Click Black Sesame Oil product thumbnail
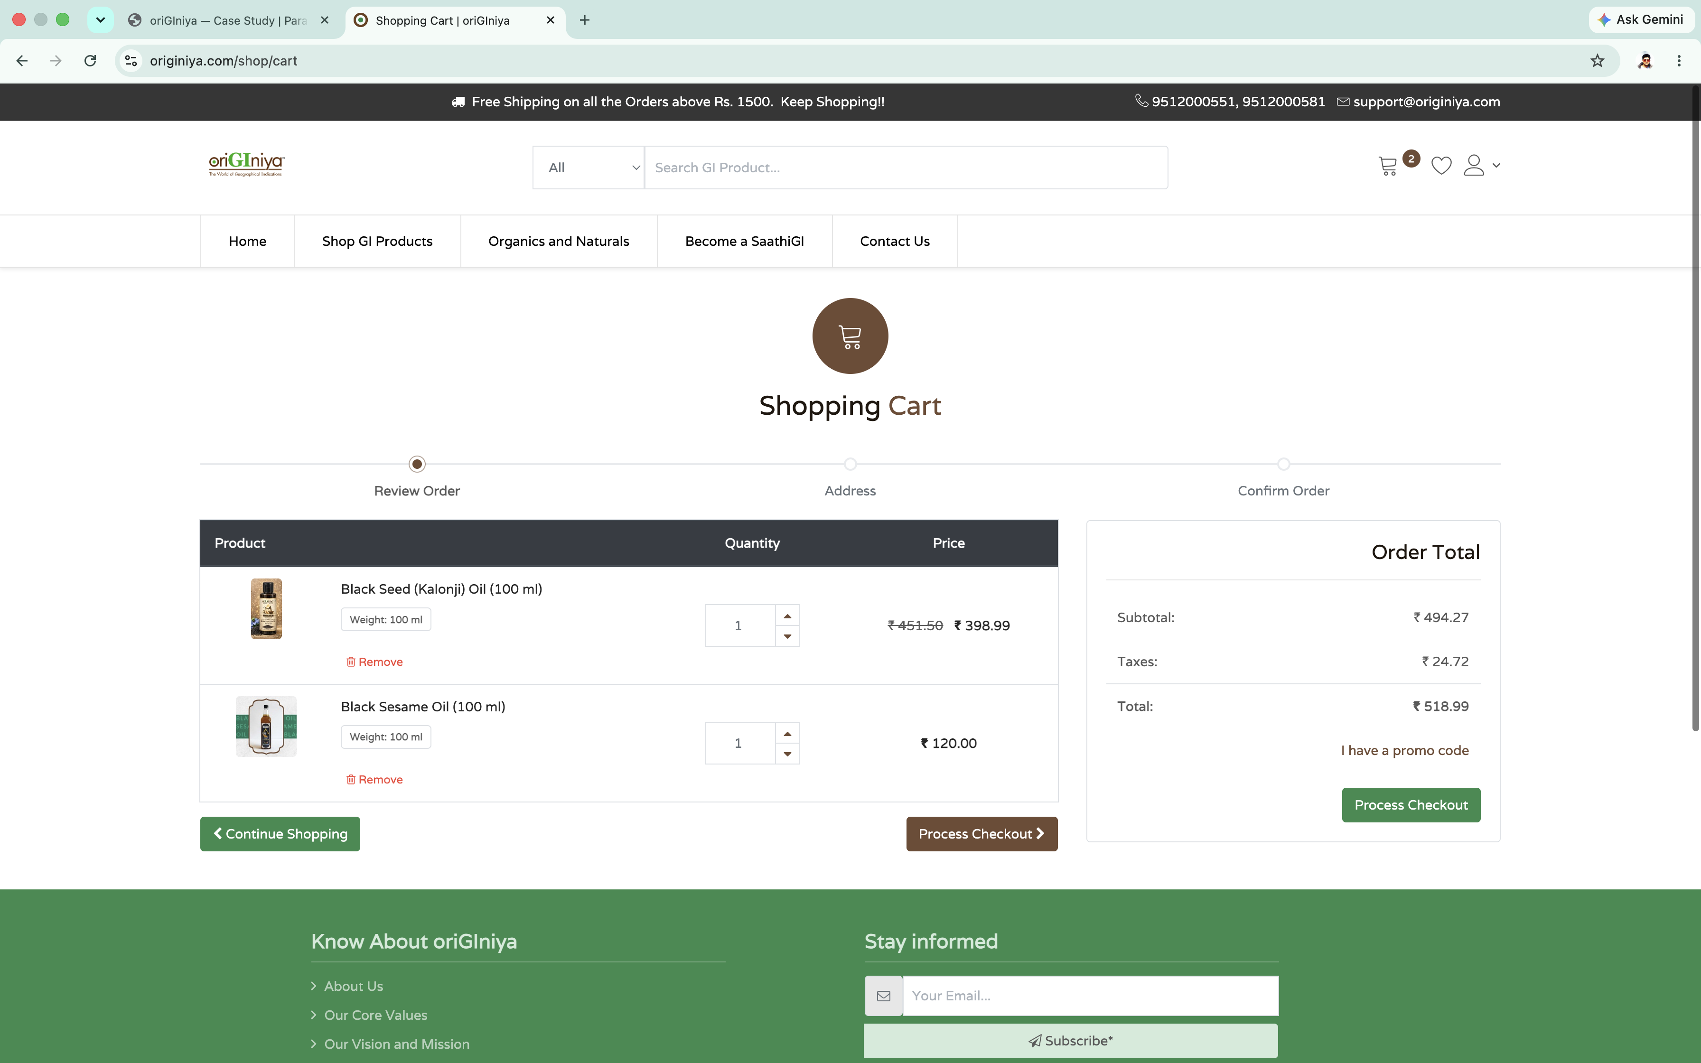 (x=266, y=726)
